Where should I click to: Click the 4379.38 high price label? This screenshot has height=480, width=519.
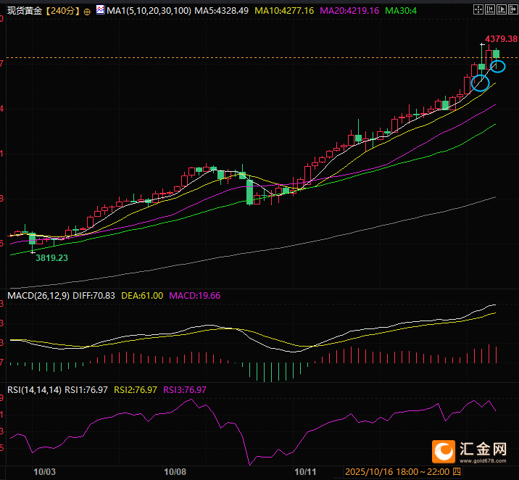click(x=501, y=38)
